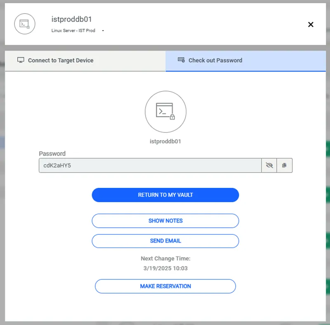
Task: Click the Next Change Time: label
Action: point(165,259)
